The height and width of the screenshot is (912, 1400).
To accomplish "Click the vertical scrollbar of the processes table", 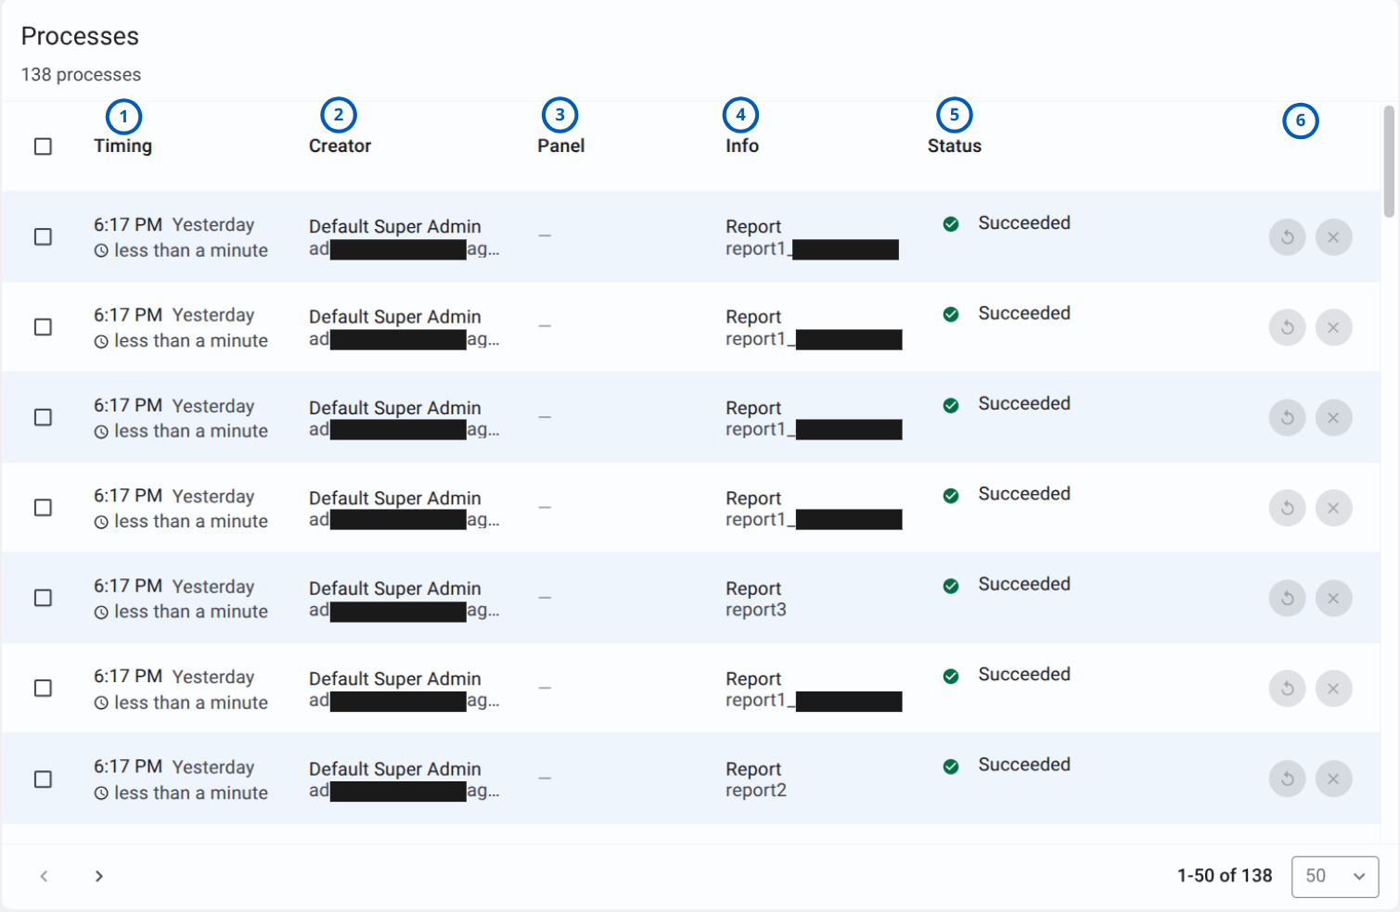I will pos(1389,161).
